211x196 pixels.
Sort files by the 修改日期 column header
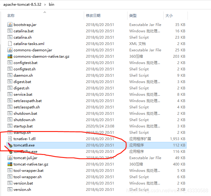click(x=93, y=15)
